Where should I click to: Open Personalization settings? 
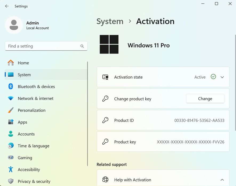coord(46,110)
